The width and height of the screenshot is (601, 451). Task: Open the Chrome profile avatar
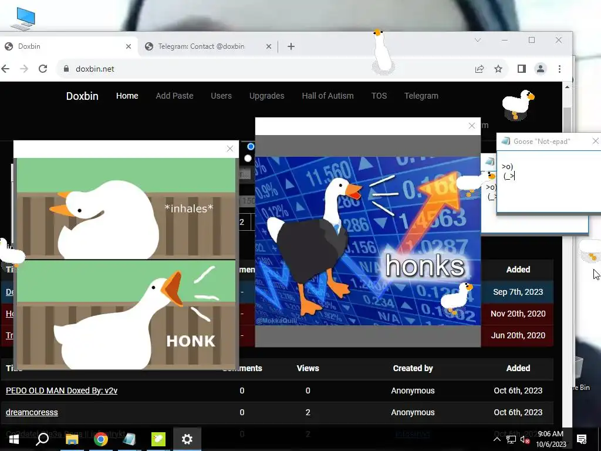point(541,69)
